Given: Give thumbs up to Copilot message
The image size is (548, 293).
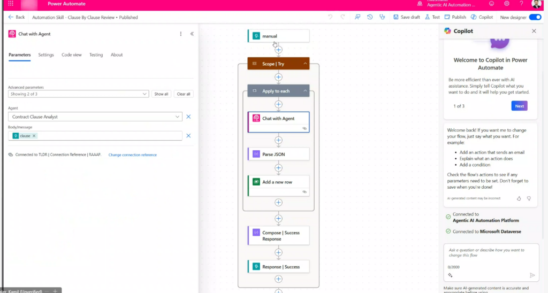Looking at the screenshot, I should (519, 198).
